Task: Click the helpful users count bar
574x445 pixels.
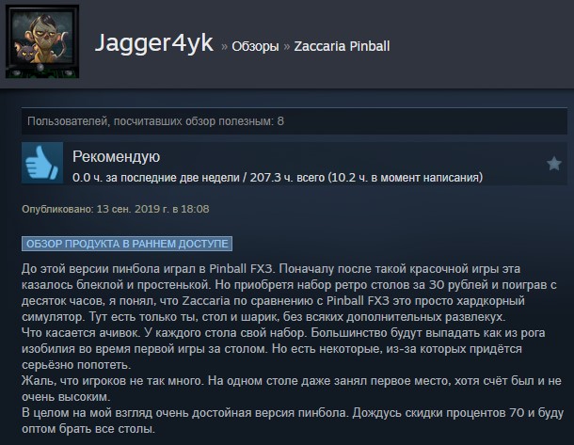Action: coord(295,121)
